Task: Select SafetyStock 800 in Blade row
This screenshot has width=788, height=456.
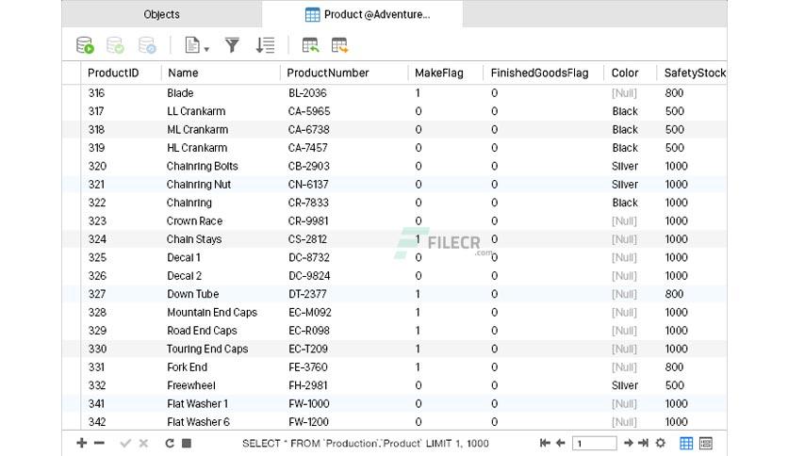Action: (x=674, y=93)
